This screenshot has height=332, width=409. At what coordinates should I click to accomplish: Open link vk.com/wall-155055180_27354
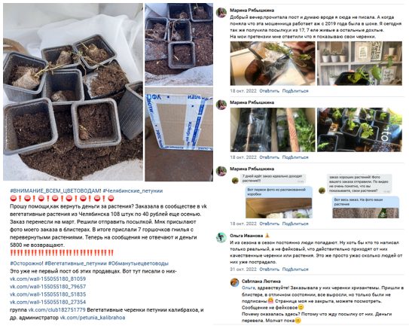pyautogui.click(x=47, y=302)
